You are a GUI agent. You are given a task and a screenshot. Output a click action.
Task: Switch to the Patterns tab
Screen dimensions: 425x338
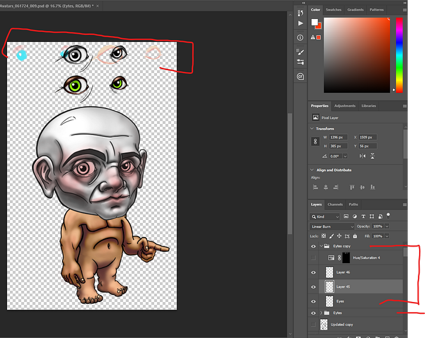click(x=377, y=10)
